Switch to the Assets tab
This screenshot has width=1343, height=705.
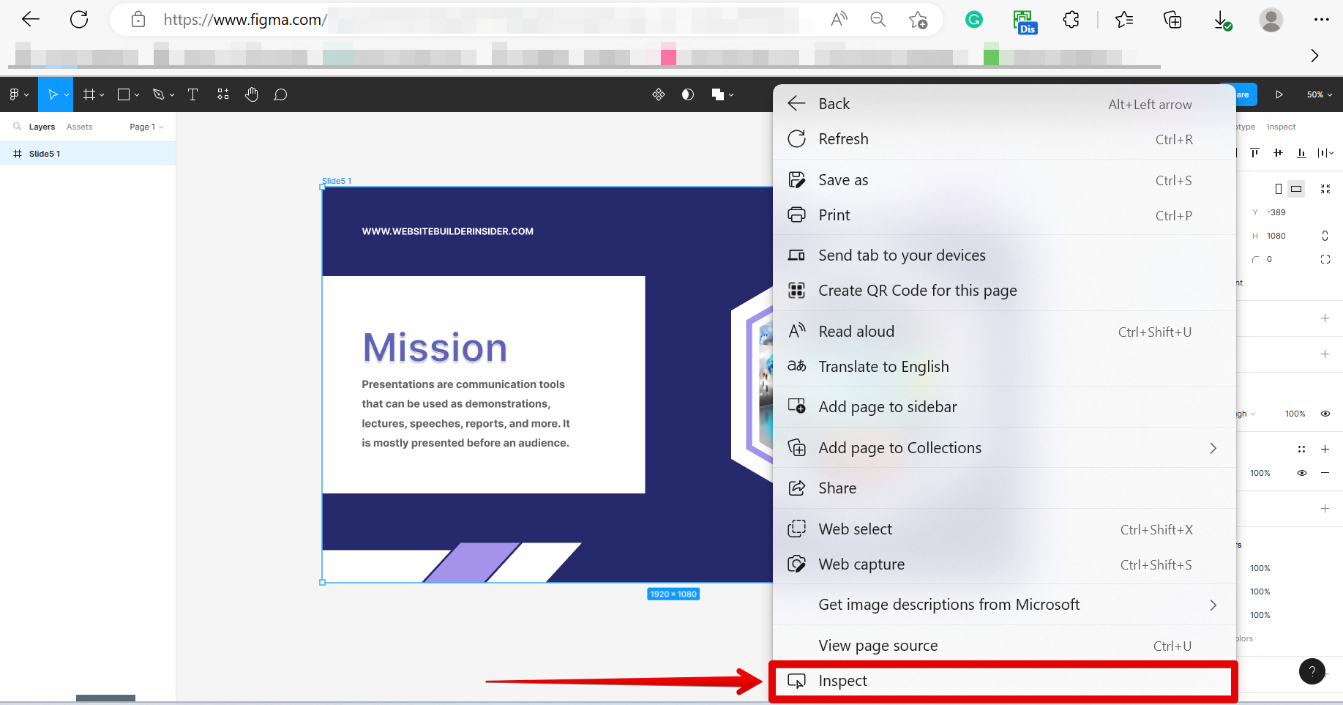coord(79,127)
